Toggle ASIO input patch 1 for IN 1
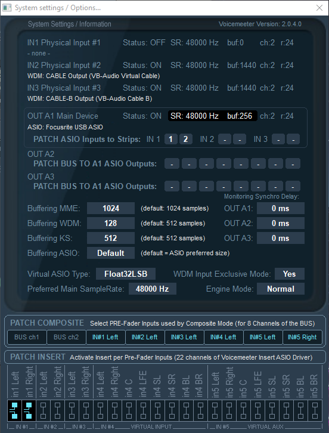Image resolution: width=329 pixels, height=433 pixels. (171, 139)
